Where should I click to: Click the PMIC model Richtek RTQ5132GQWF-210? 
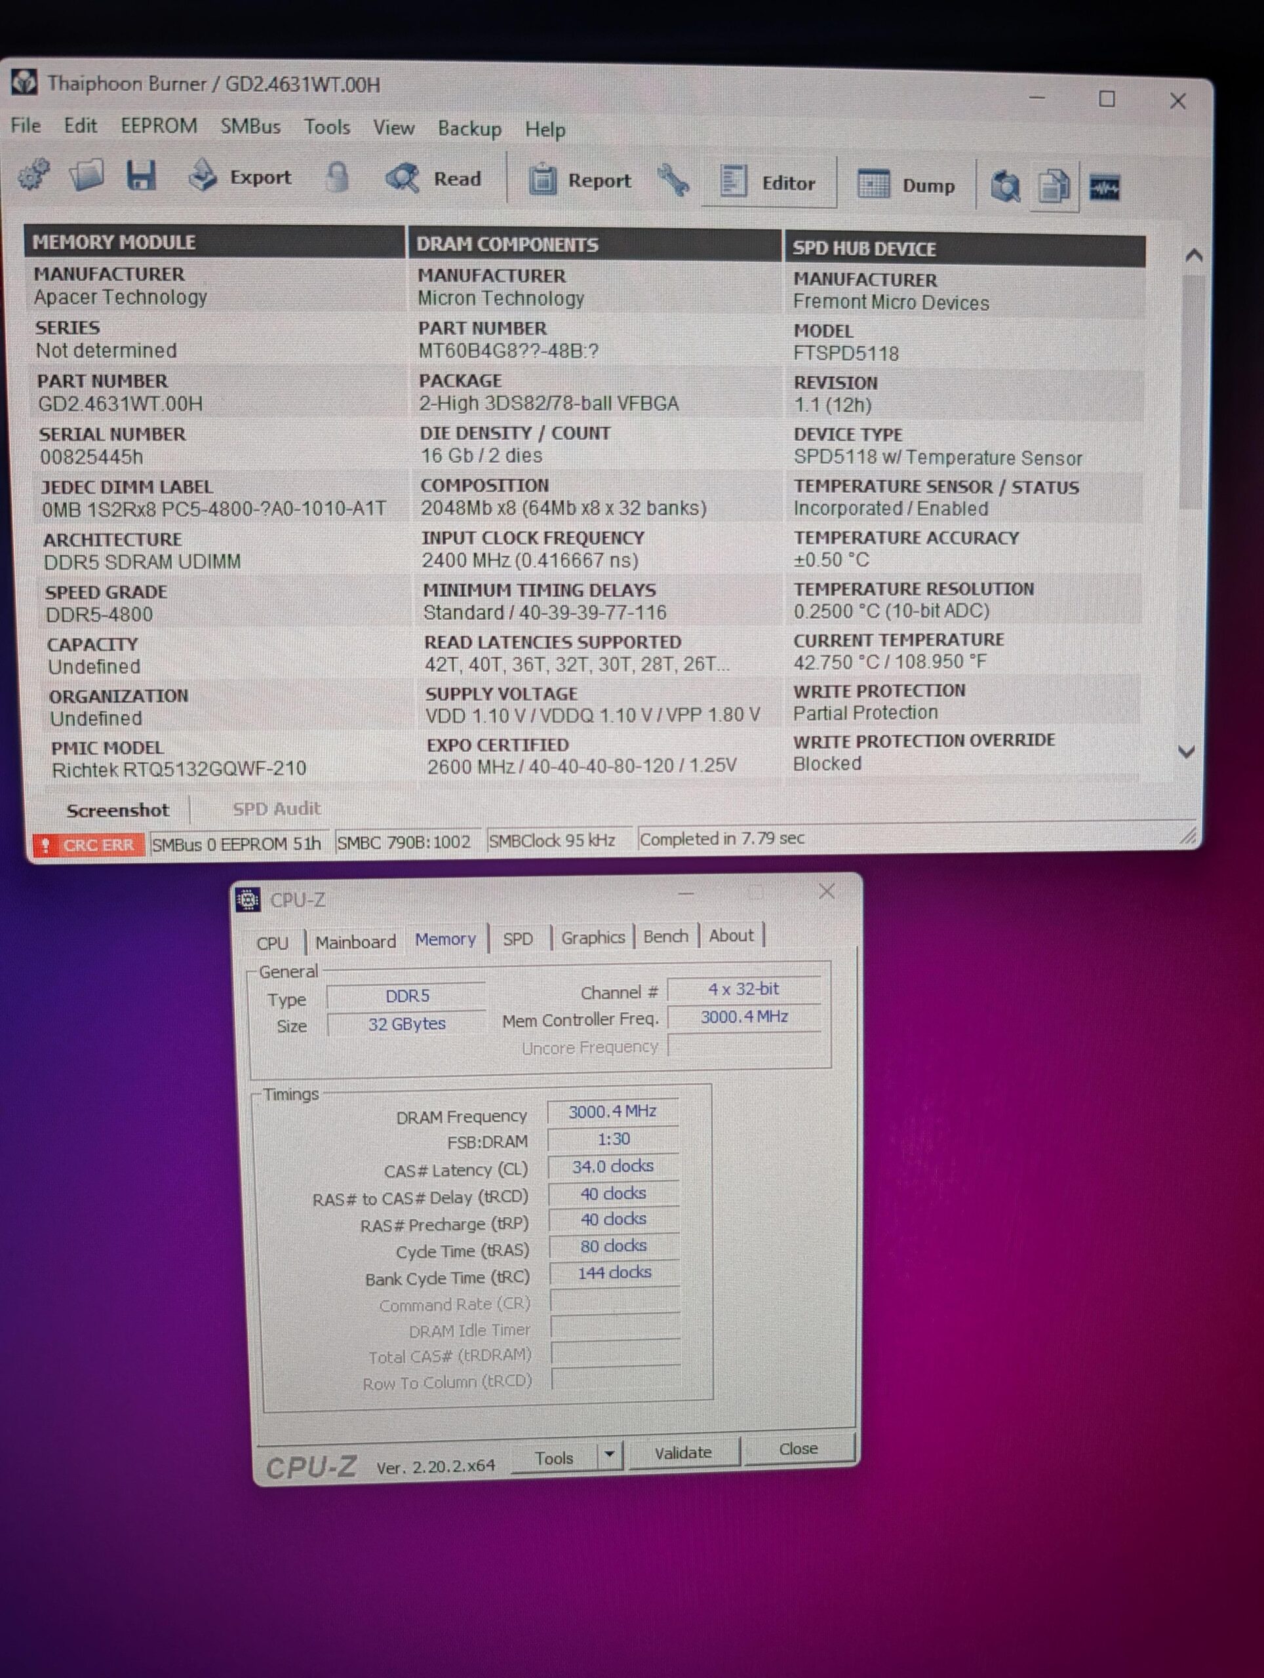tap(179, 770)
